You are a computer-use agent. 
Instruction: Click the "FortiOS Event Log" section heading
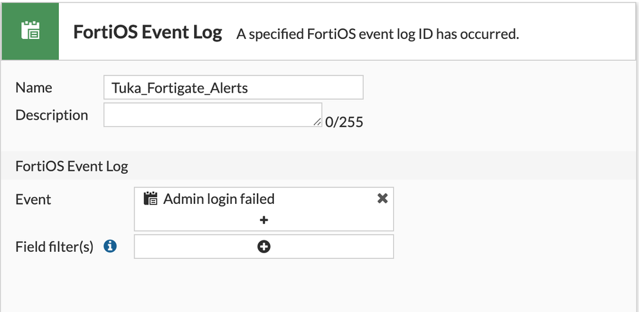tap(72, 167)
